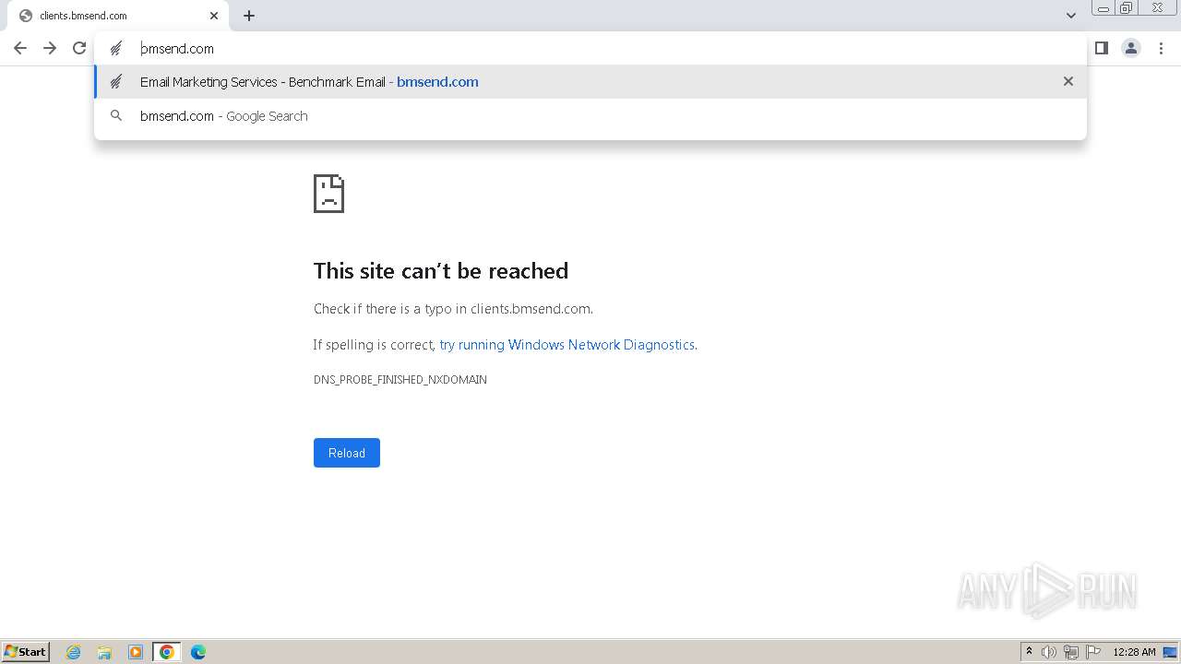Open Microsoft Edge from the taskbar
The image size is (1181, 664).
(x=198, y=652)
